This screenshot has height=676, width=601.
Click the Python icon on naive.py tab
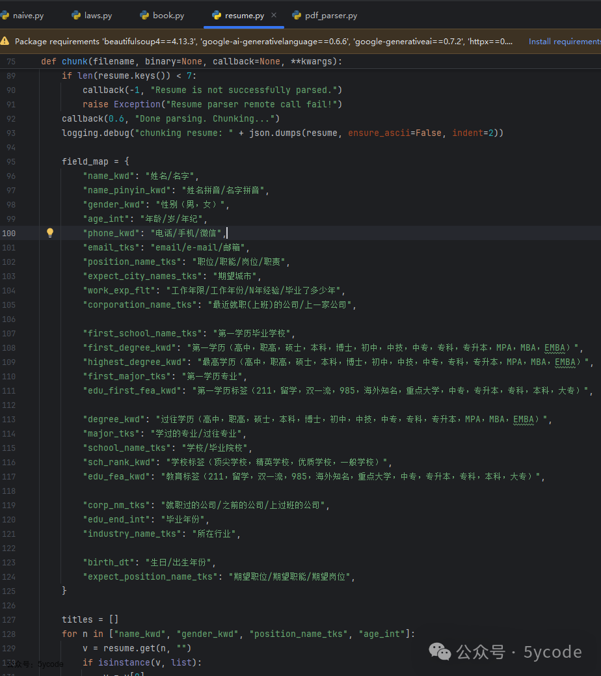pyautogui.click(x=5, y=16)
